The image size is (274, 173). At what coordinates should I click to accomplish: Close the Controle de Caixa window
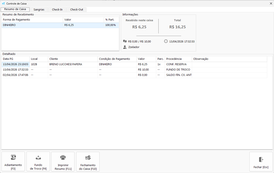271,4
